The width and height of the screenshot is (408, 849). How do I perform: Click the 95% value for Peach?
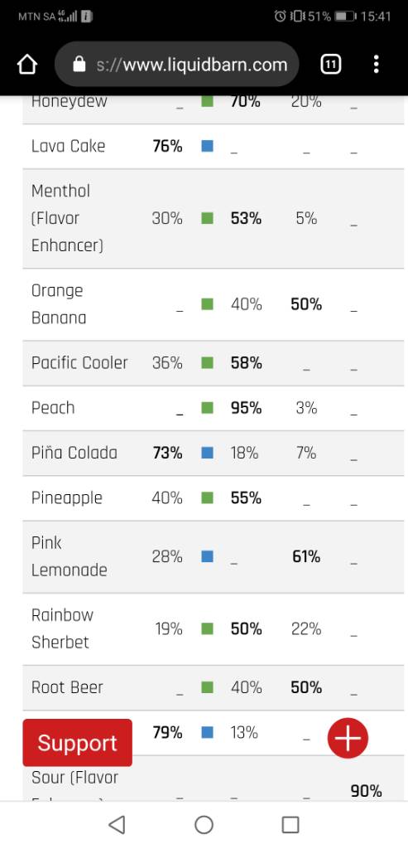246,408
